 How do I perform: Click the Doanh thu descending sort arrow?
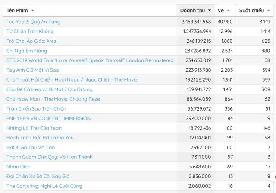(x=210, y=10)
